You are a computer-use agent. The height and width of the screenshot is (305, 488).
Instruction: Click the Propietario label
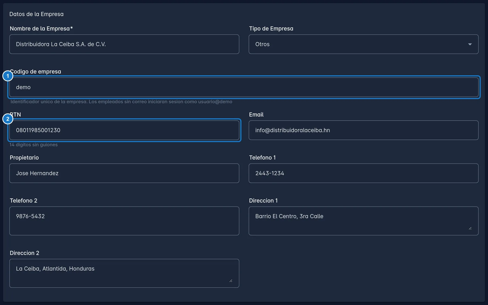pyautogui.click(x=24, y=158)
